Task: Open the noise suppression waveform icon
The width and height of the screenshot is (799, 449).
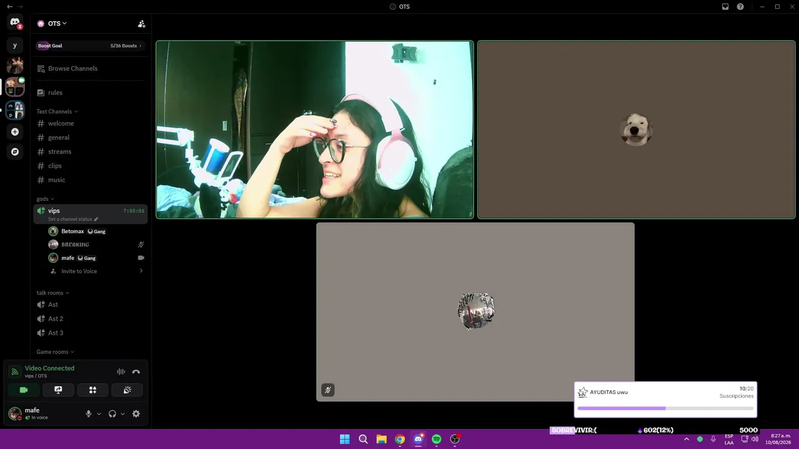Action: (121, 372)
